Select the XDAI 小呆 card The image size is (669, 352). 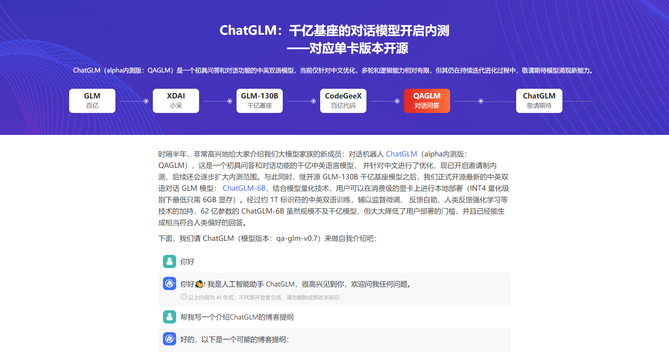click(x=176, y=101)
